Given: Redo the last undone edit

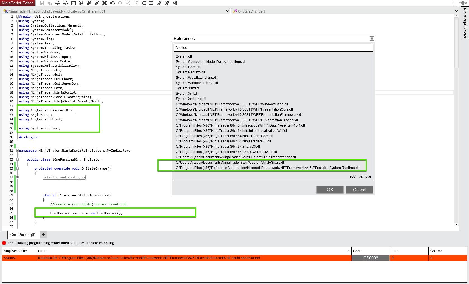Looking at the screenshot, I should point(120,3).
